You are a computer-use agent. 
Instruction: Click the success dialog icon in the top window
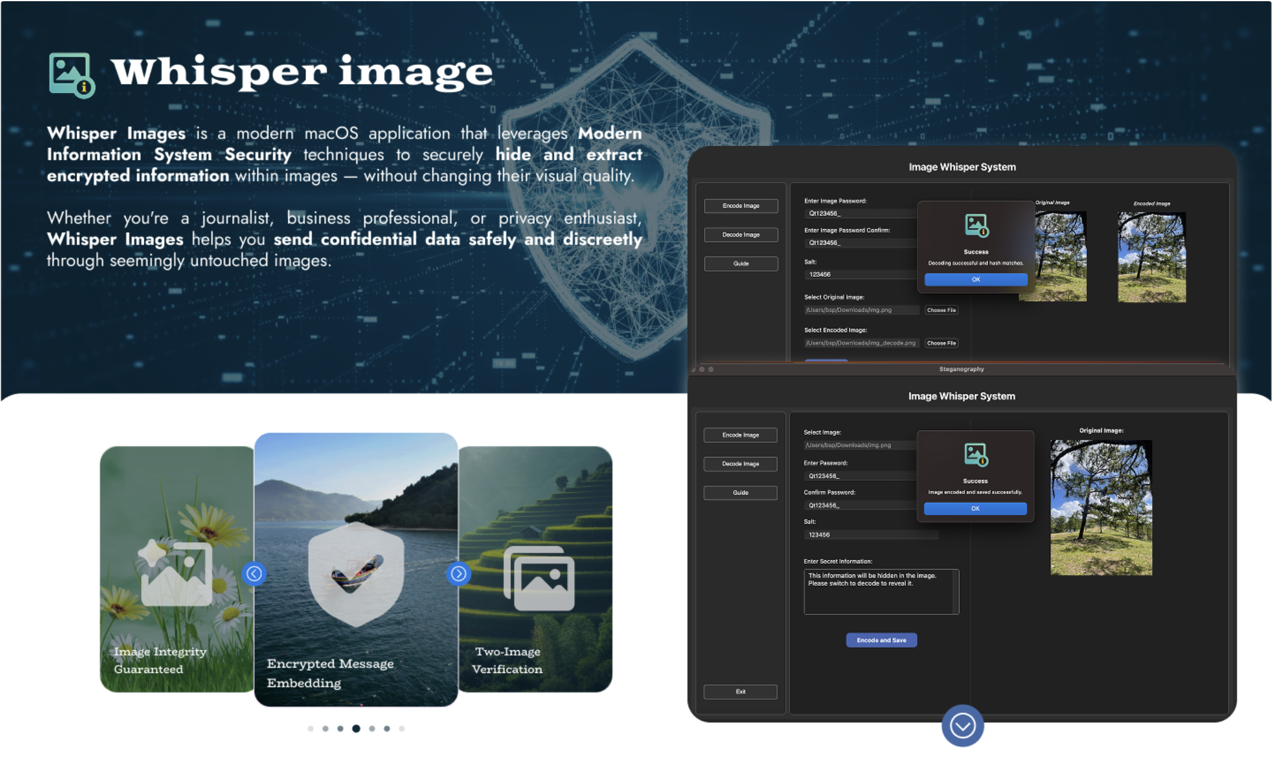[976, 225]
